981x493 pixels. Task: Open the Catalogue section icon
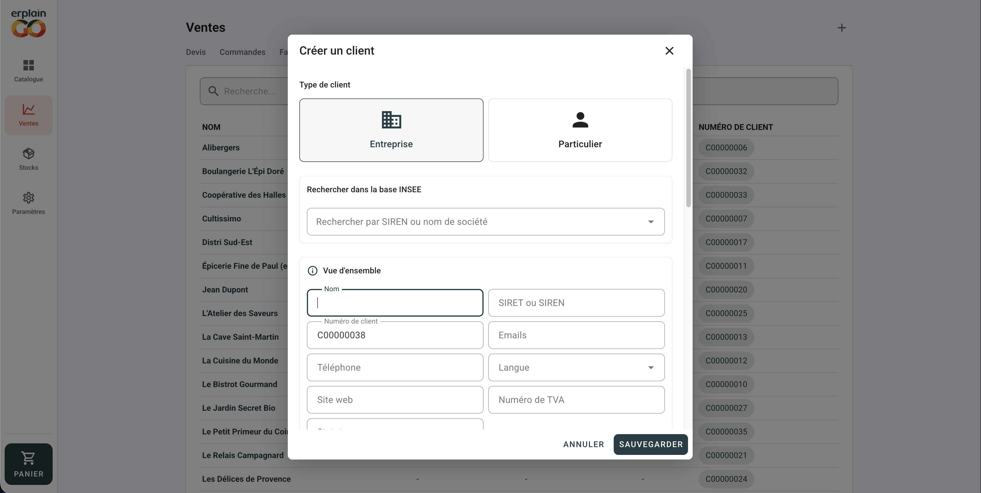coord(29,66)
